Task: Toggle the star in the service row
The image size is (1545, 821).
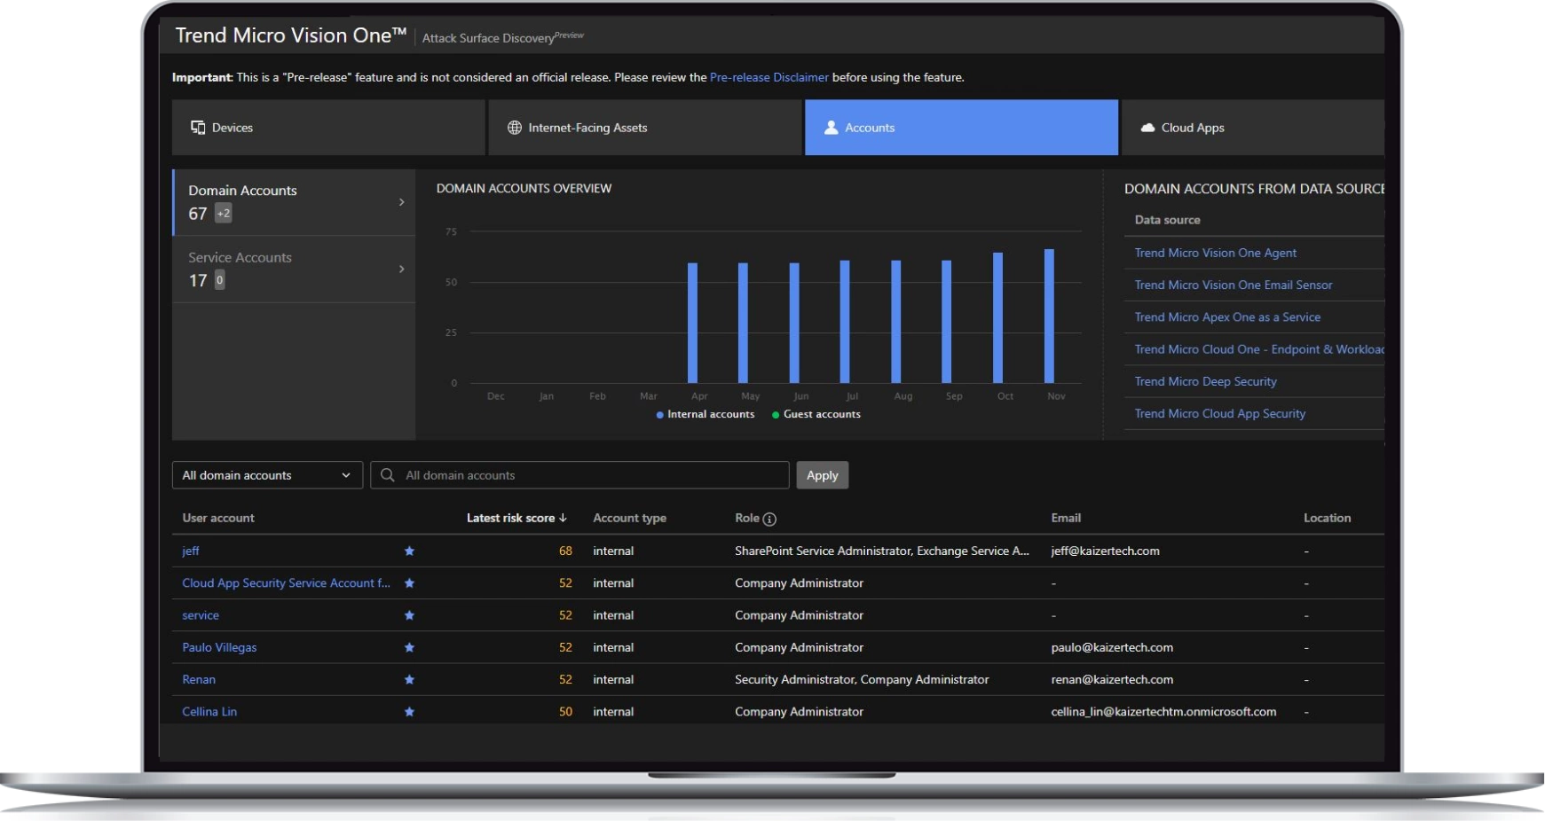Action: 409,615
